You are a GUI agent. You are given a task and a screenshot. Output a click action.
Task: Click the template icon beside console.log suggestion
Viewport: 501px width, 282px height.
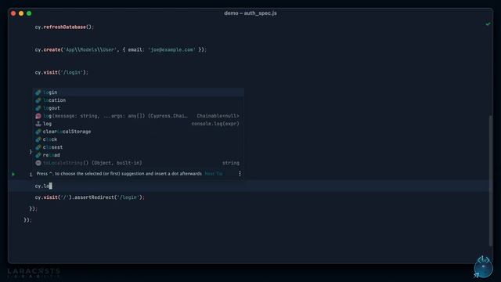38,124
